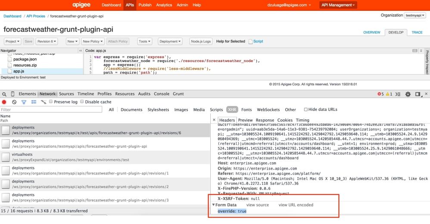Switch to the TRACE tab
This screenshot has width=430, height=224.
click(417, 32)
